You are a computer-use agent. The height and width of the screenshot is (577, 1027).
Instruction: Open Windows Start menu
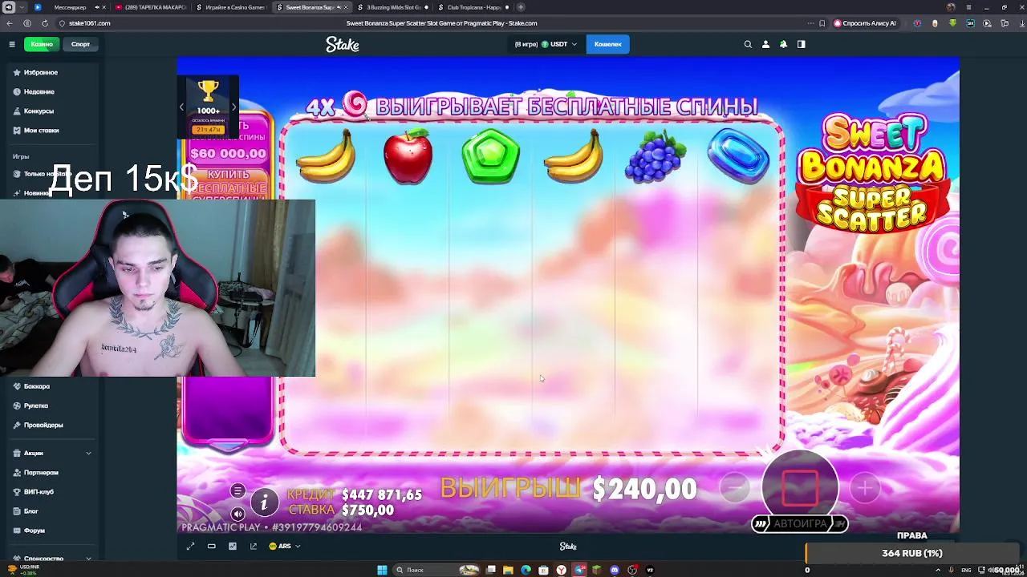pos(382,570)
